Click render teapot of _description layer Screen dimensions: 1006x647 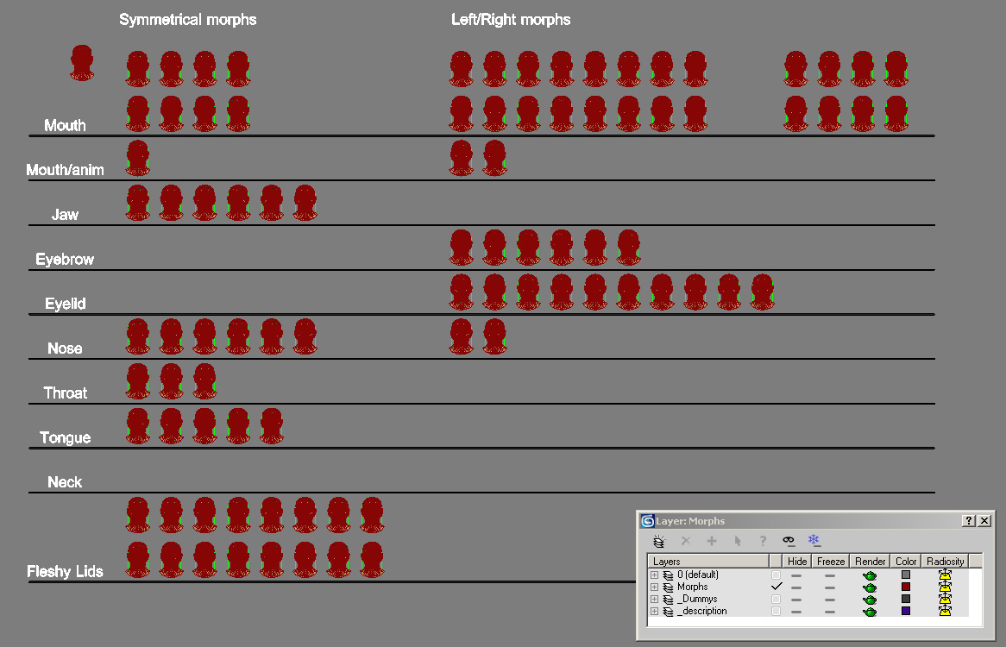point(870,611)
